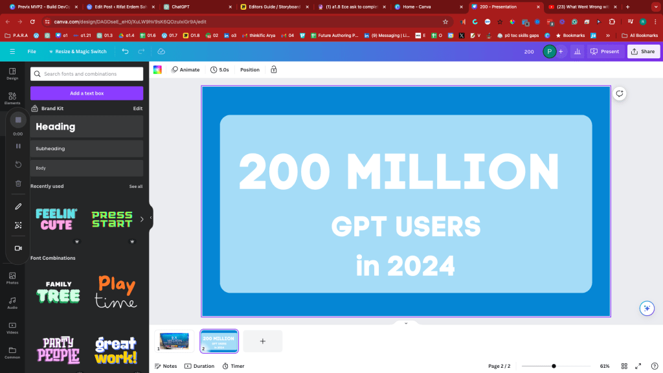Open the Videos sidebar tab
This screenshot has height=373, width=663.
(x=12, y=328)
